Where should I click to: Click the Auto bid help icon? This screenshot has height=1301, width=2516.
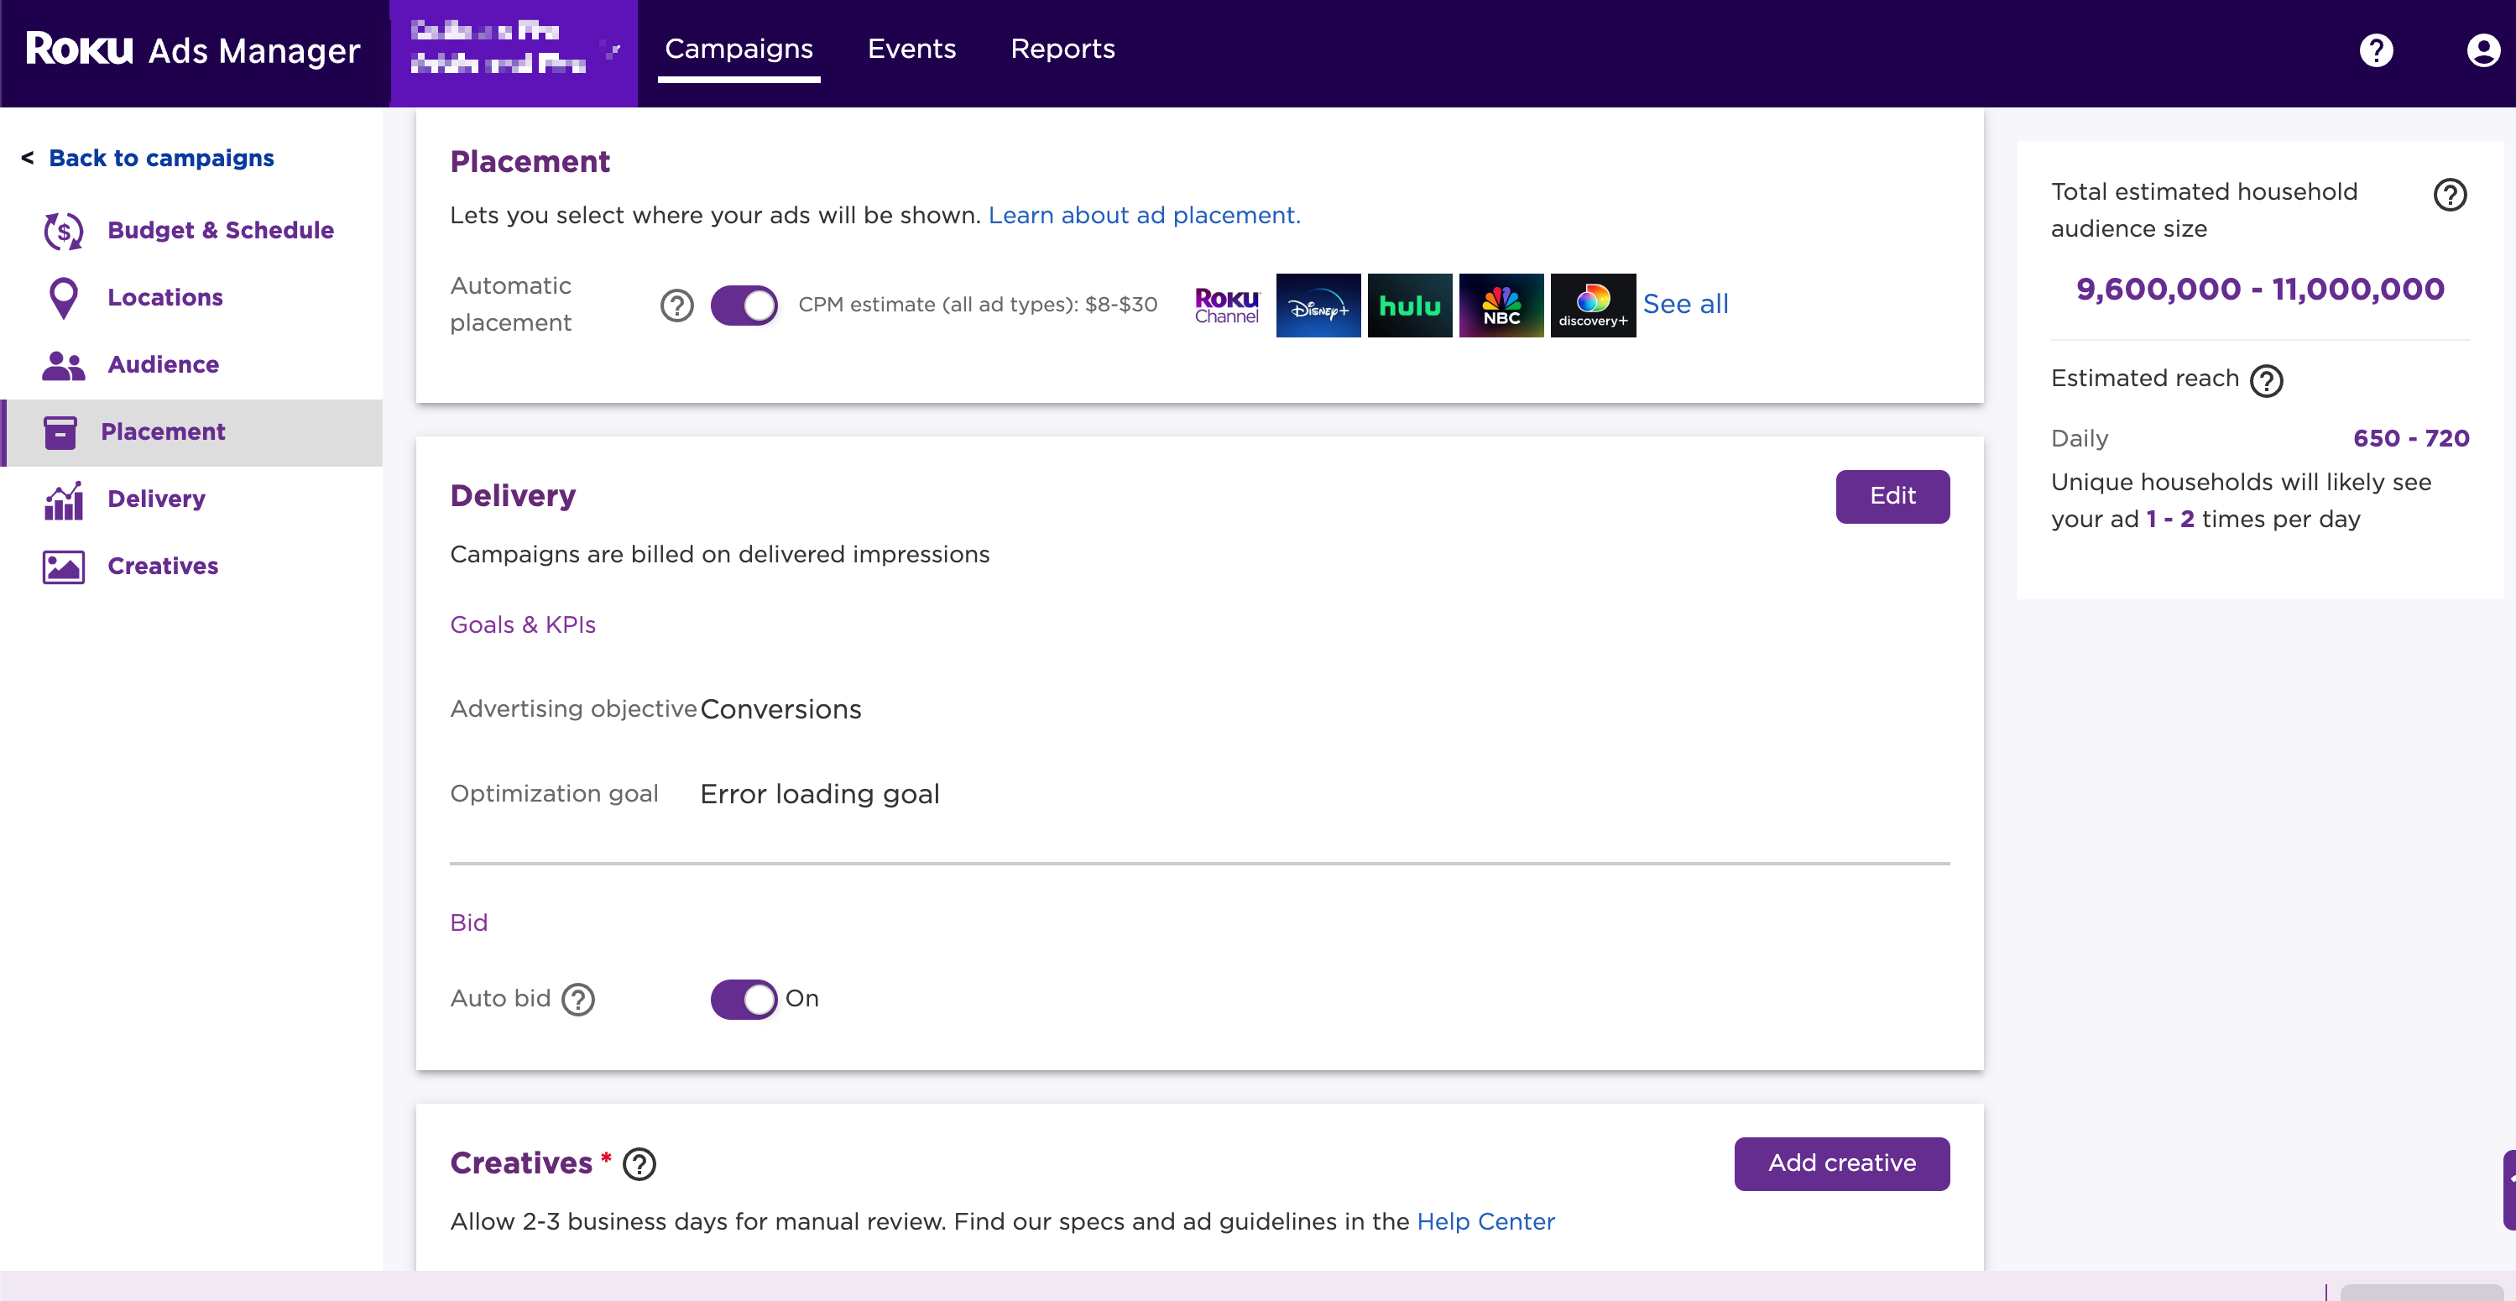pos(578,1001)
